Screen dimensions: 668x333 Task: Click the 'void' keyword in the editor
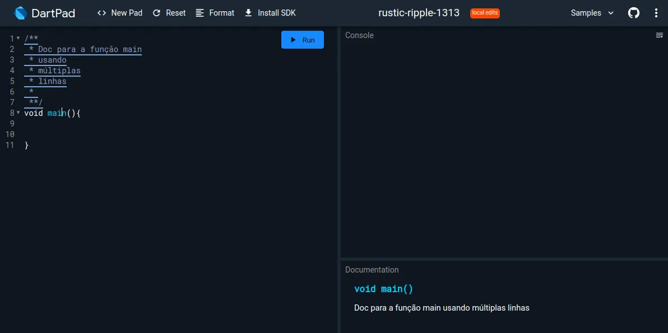click(34, 113)
